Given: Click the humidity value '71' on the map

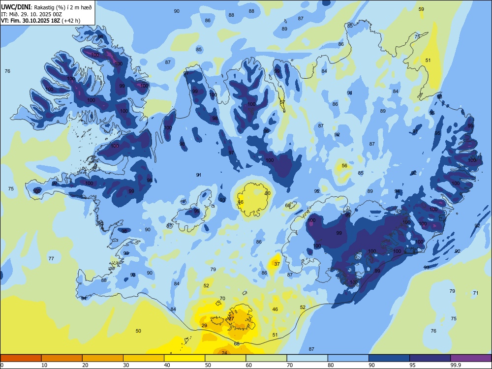Looking at the screenshot, I should pos(476,293).
